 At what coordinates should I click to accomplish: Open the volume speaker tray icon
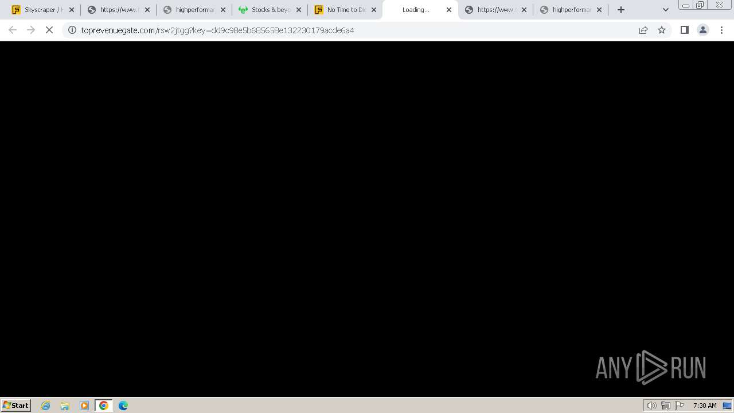(x=651, y=406)
